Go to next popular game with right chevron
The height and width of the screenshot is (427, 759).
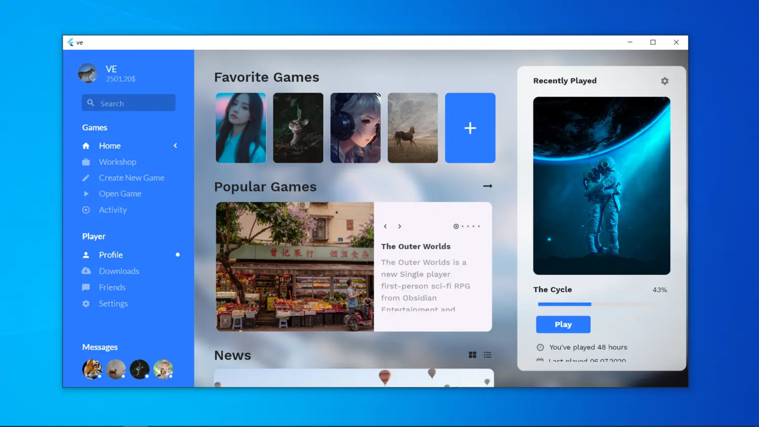pos(400,227)
